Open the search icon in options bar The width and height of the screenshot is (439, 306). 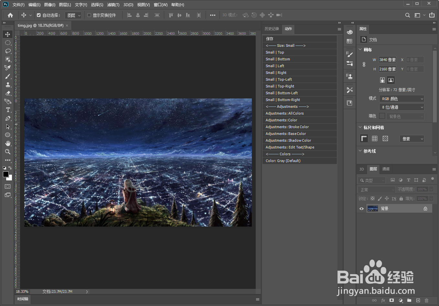[408, 15]
